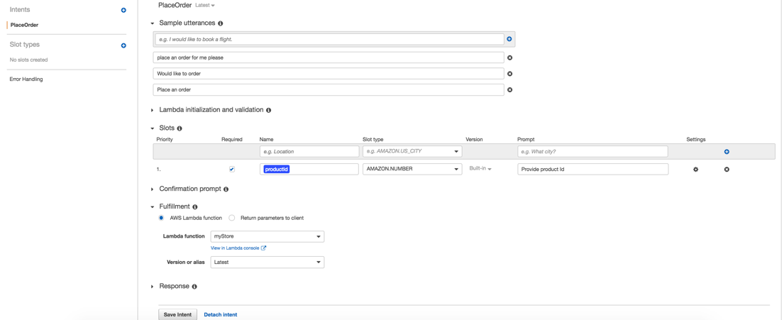
Task: Delete the 'Would like to order' utterance
Action: tap(509, 74)
